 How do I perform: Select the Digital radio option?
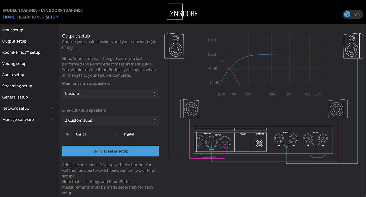click(x=116, y=134)
